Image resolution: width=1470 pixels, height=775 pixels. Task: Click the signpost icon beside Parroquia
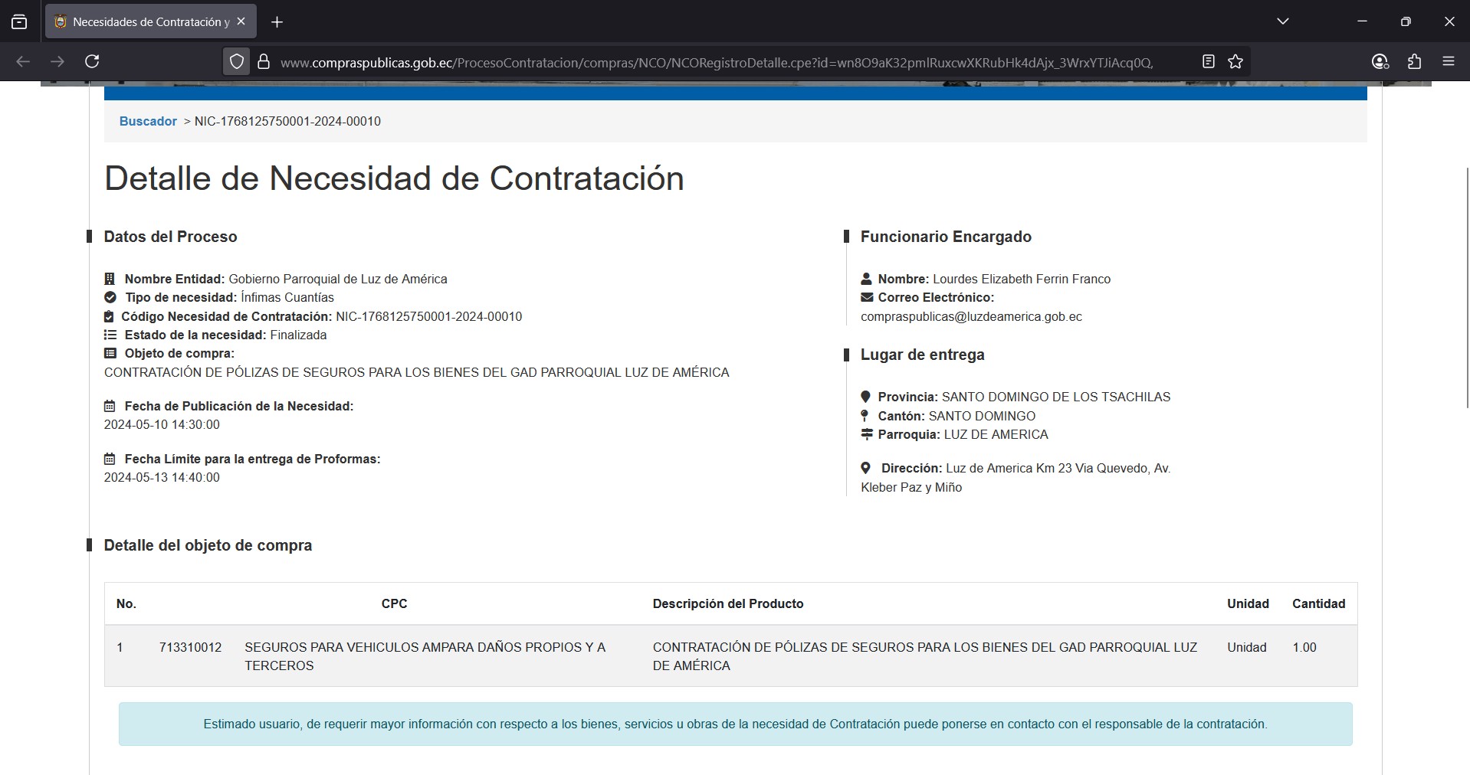[x=867, y=434]
